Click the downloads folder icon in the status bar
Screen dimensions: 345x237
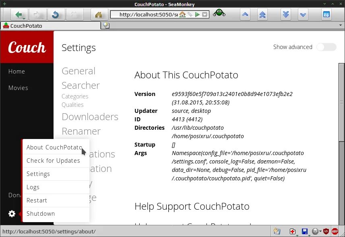(277, 231)
